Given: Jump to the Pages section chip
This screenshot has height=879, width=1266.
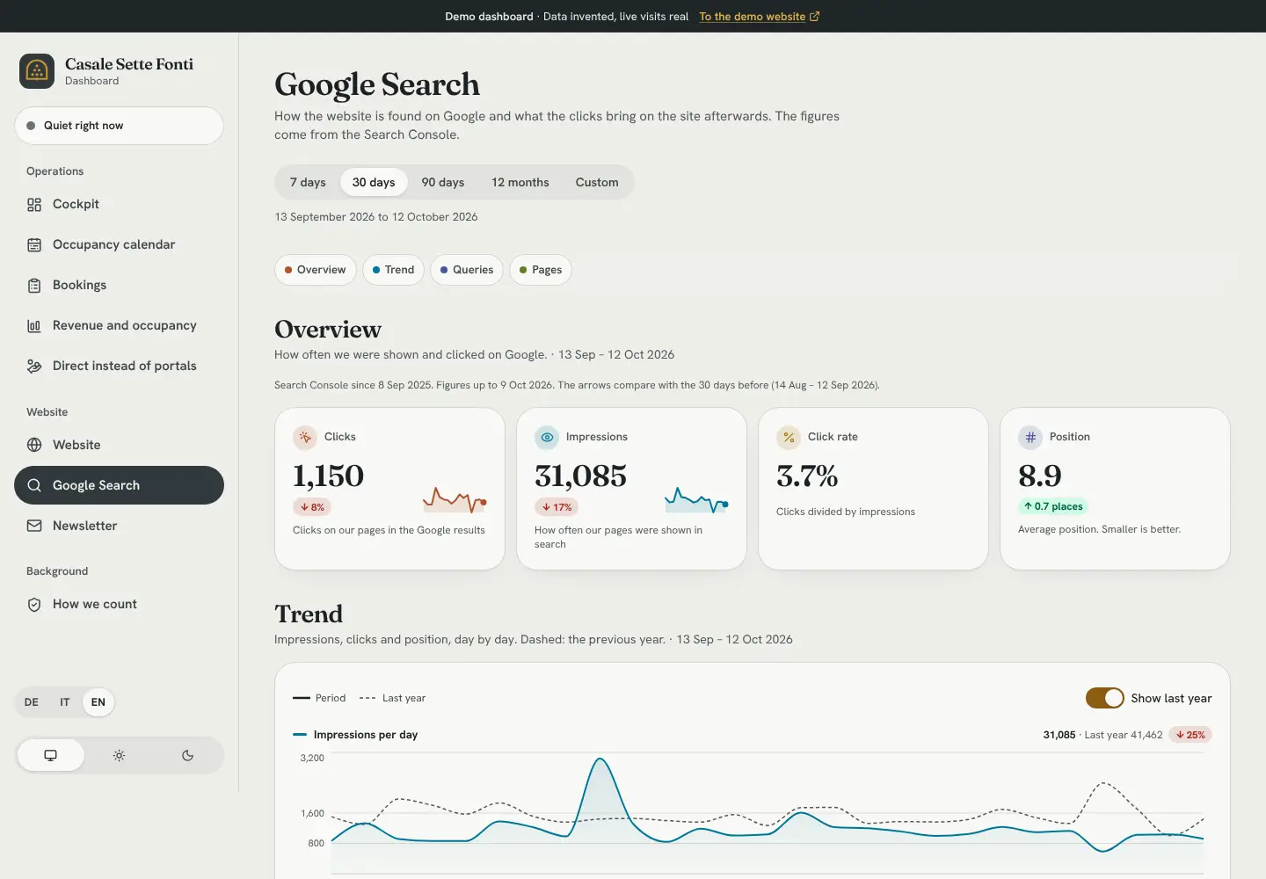Looking at the screenshot, I should [541, 270].
